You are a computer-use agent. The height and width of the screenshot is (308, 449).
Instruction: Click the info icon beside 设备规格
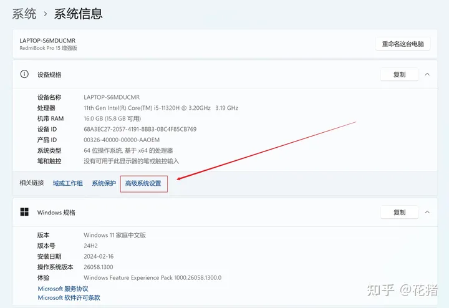[24, 74]
